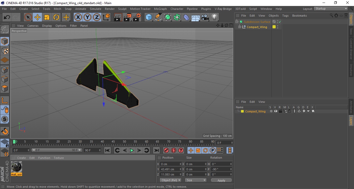Open the Object (Rel) dropdown
The width and height of the screenshot is (354, 189).
(x=170, y=180)
